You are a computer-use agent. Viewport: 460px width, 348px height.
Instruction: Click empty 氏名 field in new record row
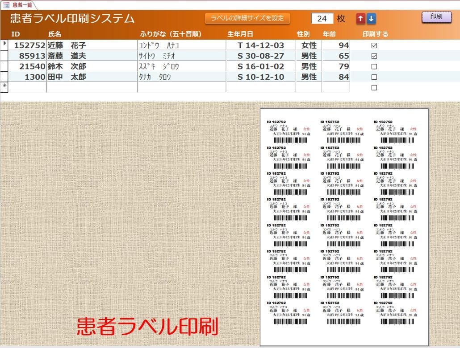click(92, 87)
